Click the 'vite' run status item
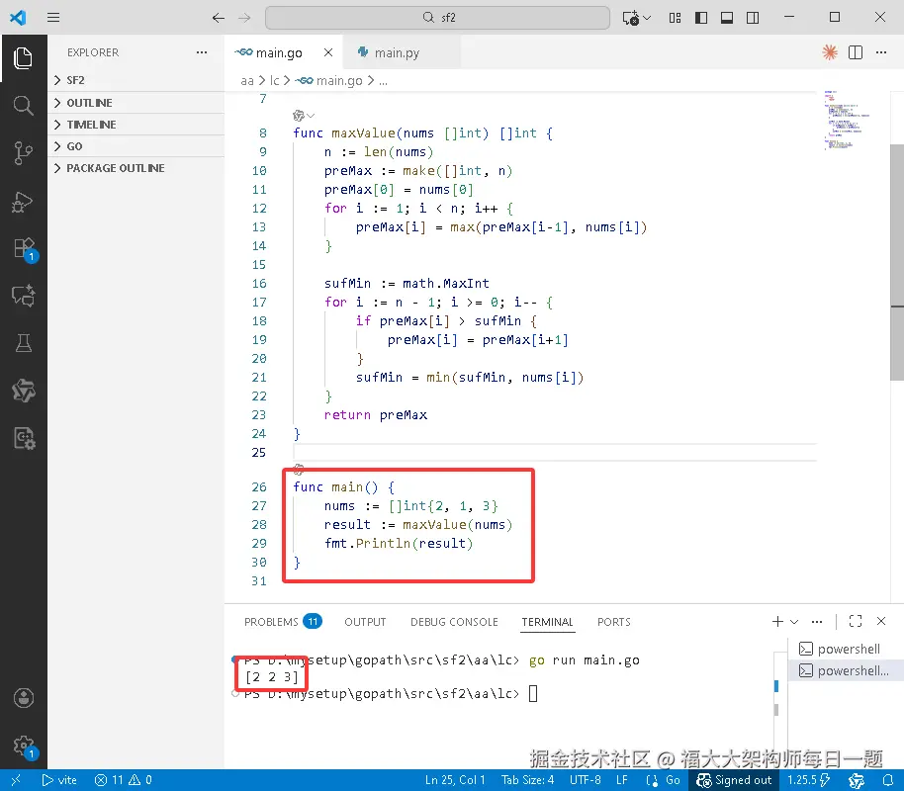 pos(59,780)
